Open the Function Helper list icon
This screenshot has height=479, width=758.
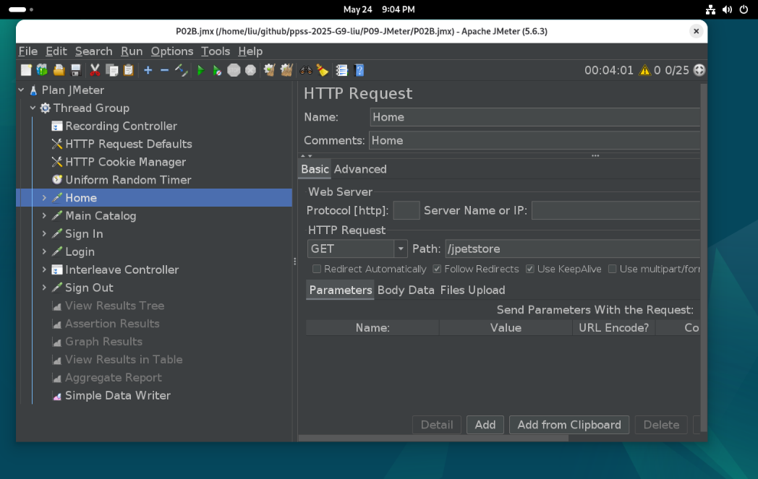(342, 70)
